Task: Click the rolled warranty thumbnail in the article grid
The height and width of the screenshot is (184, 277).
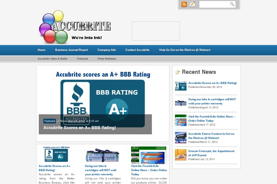Action: [102, 155]
